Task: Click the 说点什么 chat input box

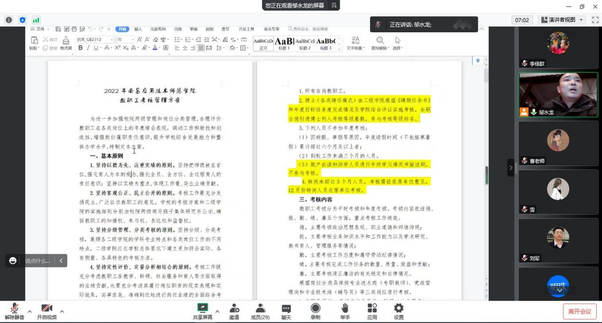Action: click(x=38, y=260)
